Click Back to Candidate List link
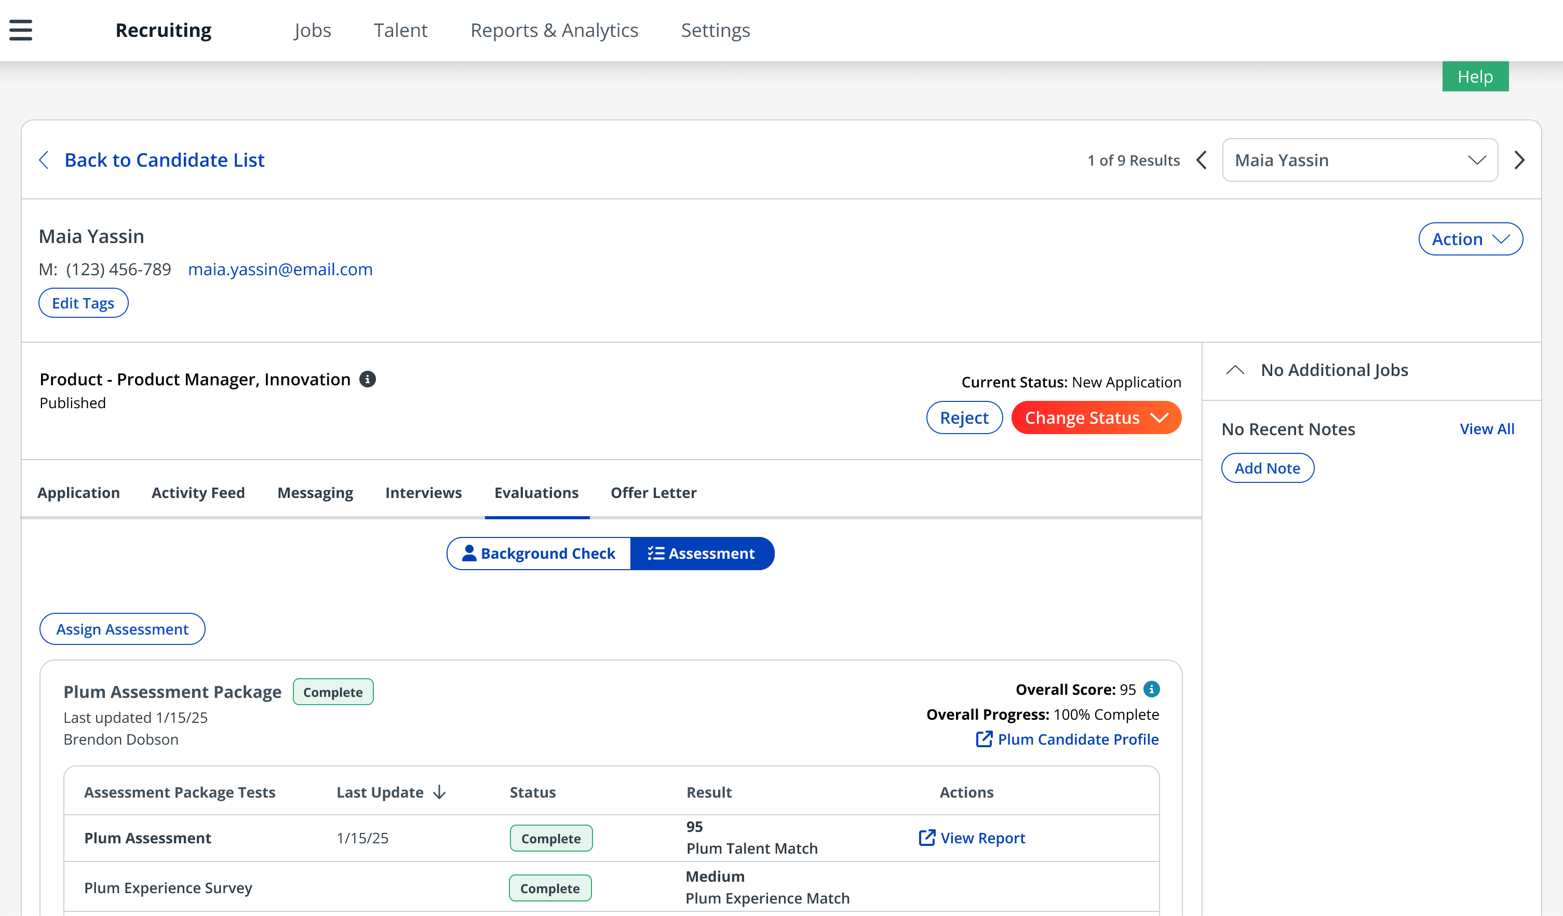 [165, 160]
